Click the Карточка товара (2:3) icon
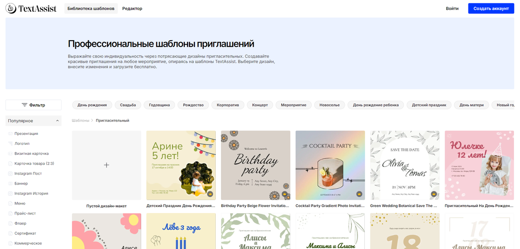 coord(11,163)
